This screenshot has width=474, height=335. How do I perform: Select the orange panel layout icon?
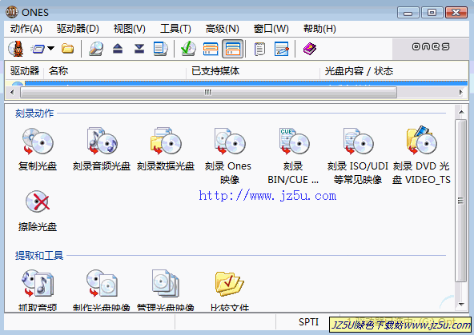pyautogui.click(x=211, y=49)
